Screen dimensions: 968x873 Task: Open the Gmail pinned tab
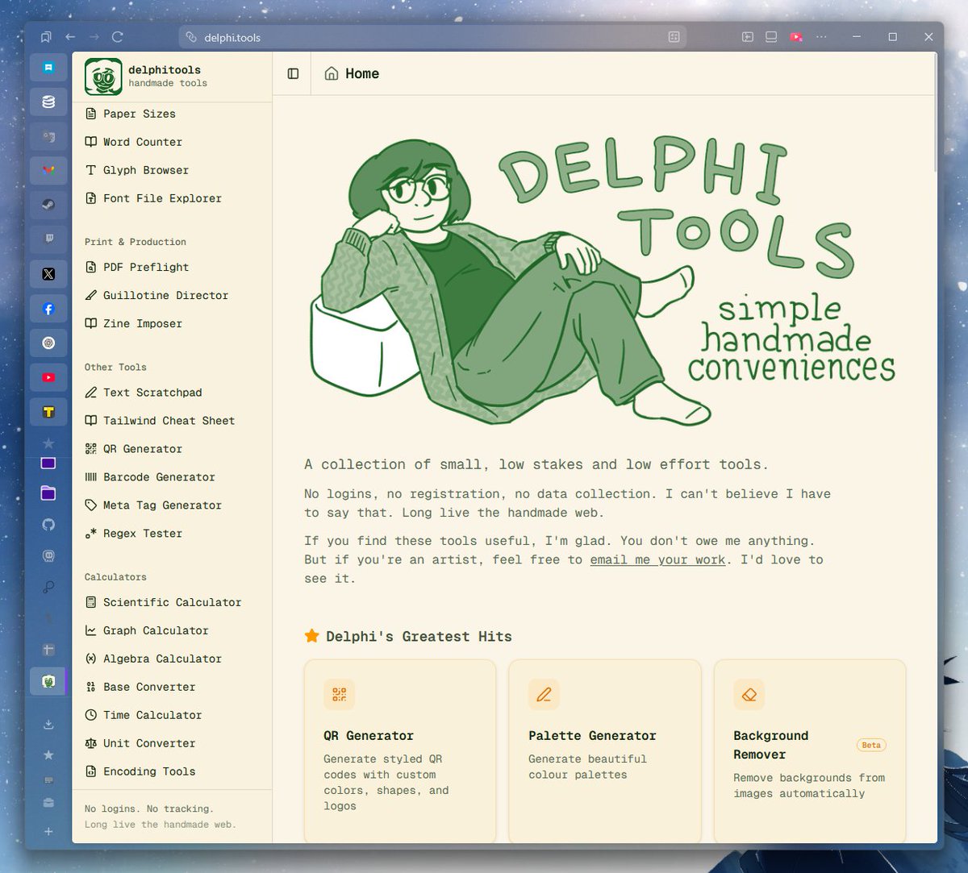(48, 170)
